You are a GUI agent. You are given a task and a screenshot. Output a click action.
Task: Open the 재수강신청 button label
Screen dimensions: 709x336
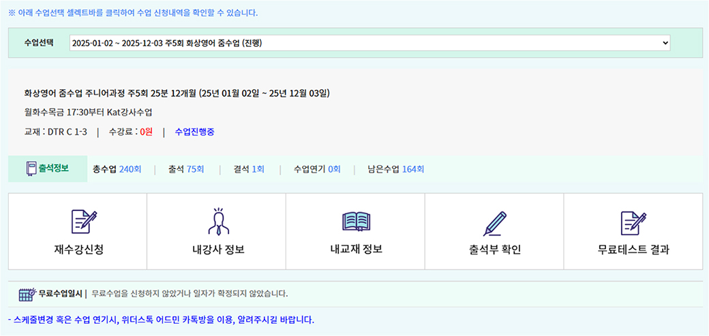[x=78, y=250]
